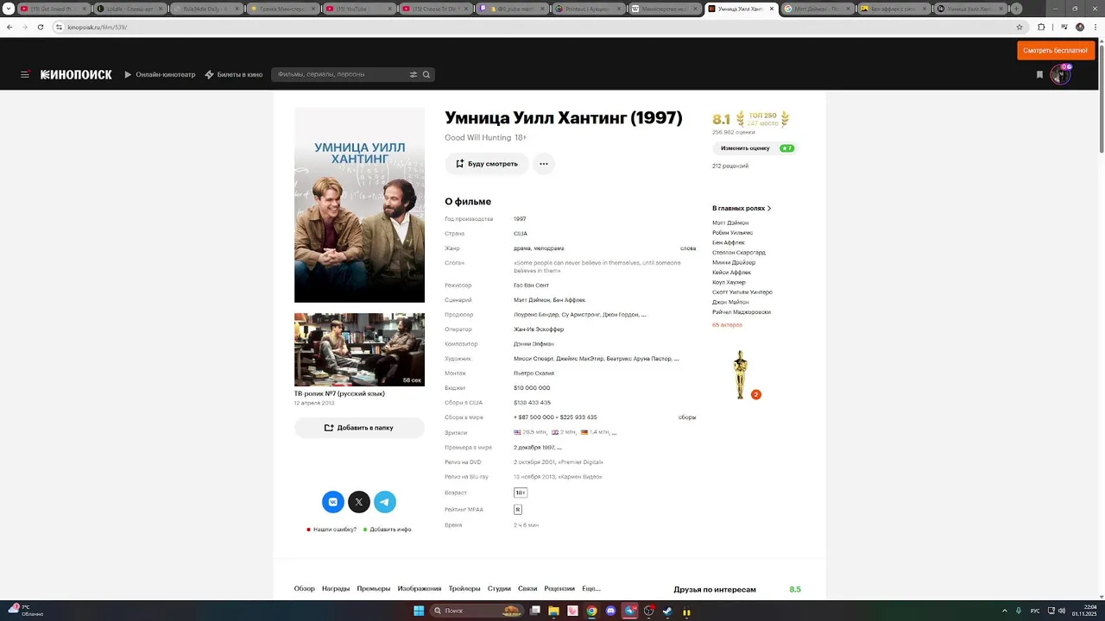Open the 212 рецензий link
The width and height of the screenshot is (1105, 621).
pyautogui.click(x=730, y=166)
